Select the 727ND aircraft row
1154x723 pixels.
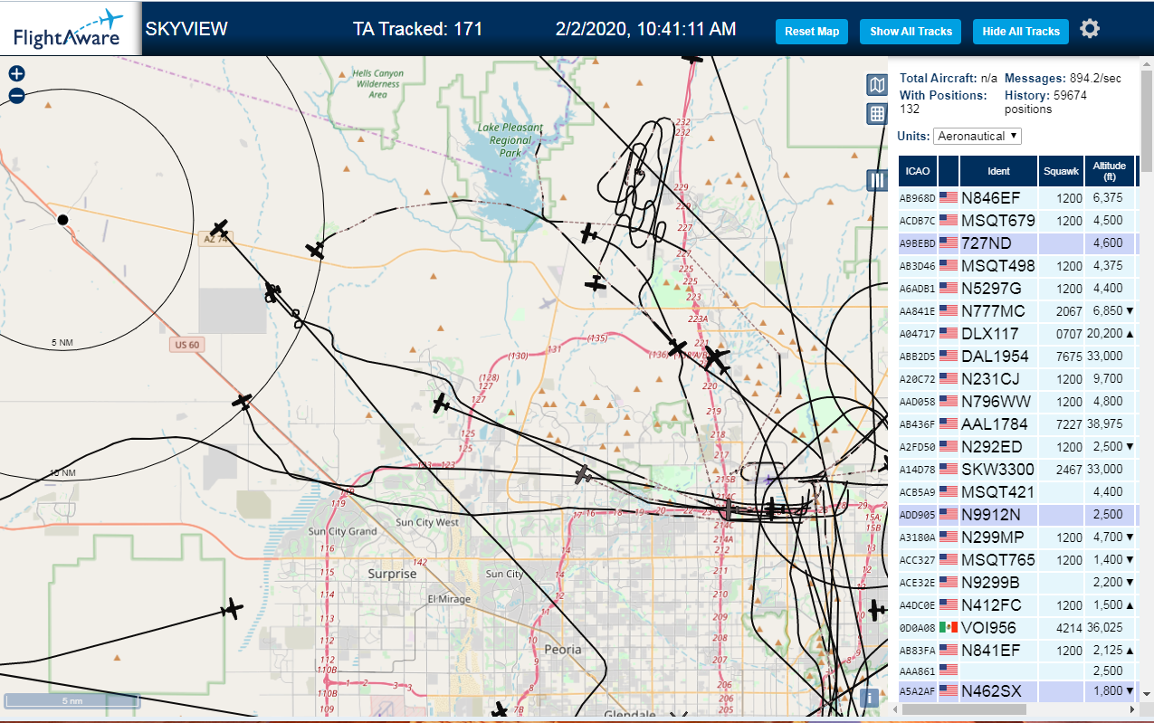1018,243
